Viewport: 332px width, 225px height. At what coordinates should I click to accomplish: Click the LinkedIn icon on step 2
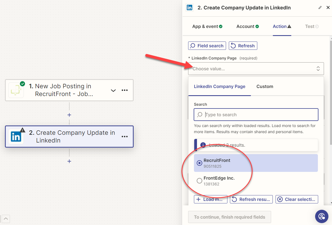tap(16, 136)
